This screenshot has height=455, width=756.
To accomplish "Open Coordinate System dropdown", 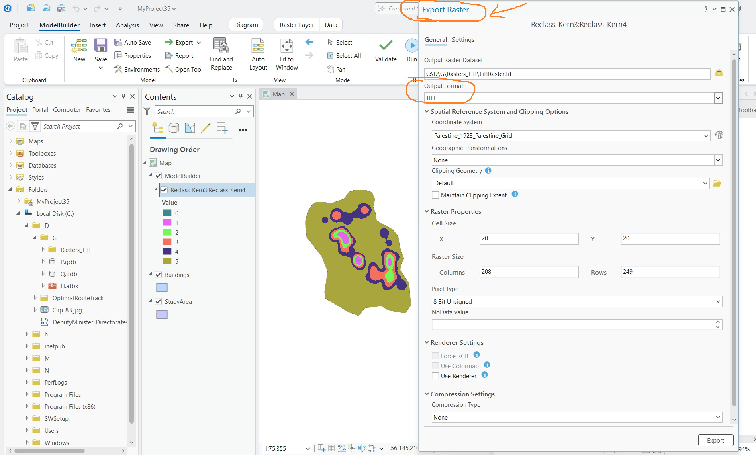I will pyautogui.click(x=706, y=136).
